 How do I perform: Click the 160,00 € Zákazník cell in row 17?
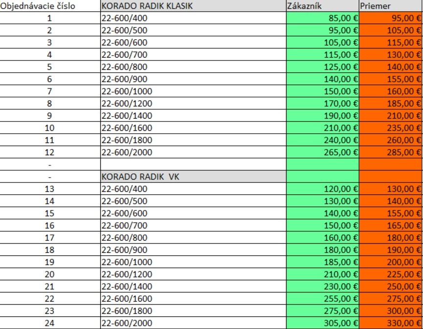pos(323,237)
